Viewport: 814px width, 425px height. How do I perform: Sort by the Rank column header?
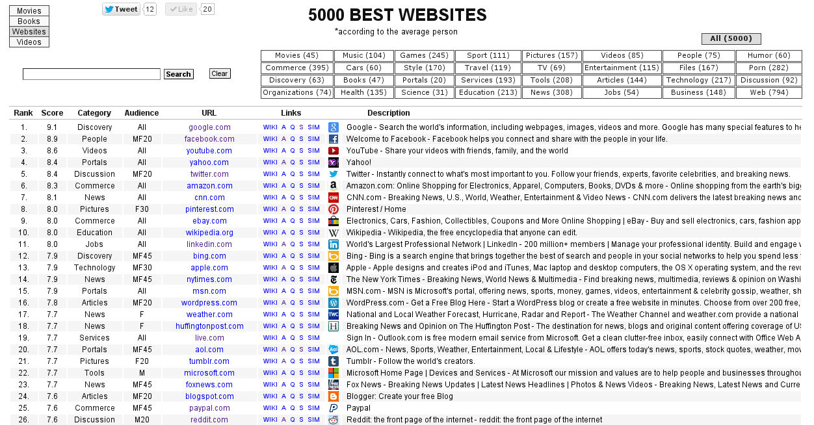tap(23, 113)
